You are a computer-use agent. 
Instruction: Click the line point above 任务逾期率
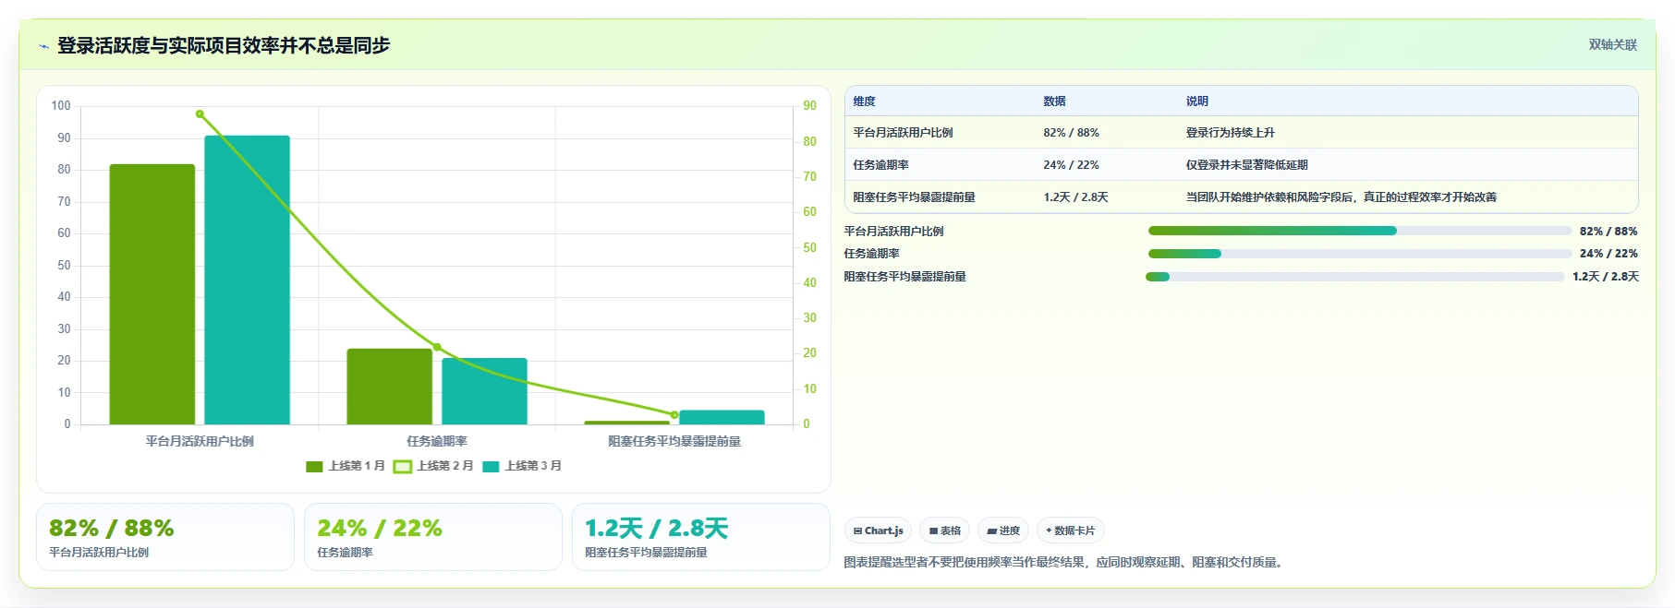click(x=437, y=347)
